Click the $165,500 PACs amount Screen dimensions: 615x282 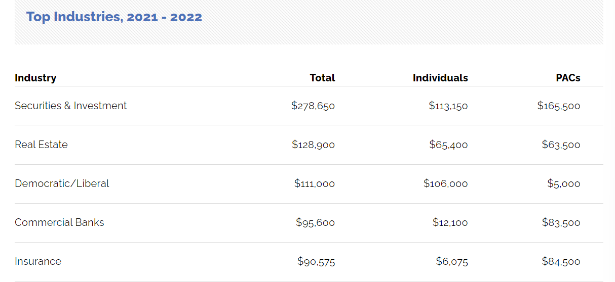tap(558, 106)
